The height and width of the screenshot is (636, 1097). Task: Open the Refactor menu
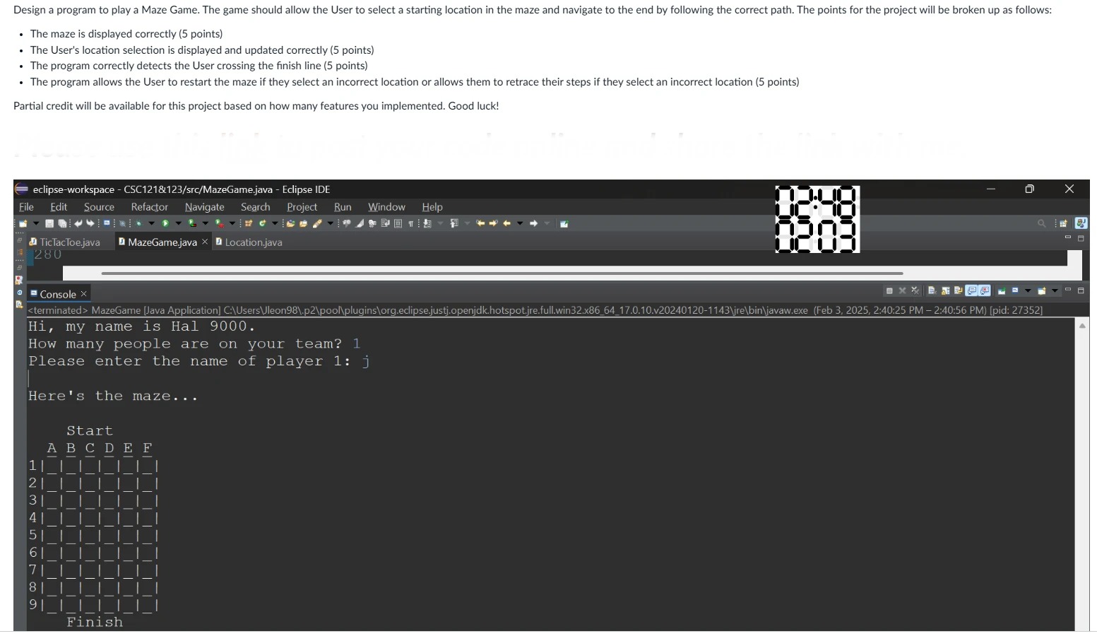pyautogui.click(x=149, y=207)
